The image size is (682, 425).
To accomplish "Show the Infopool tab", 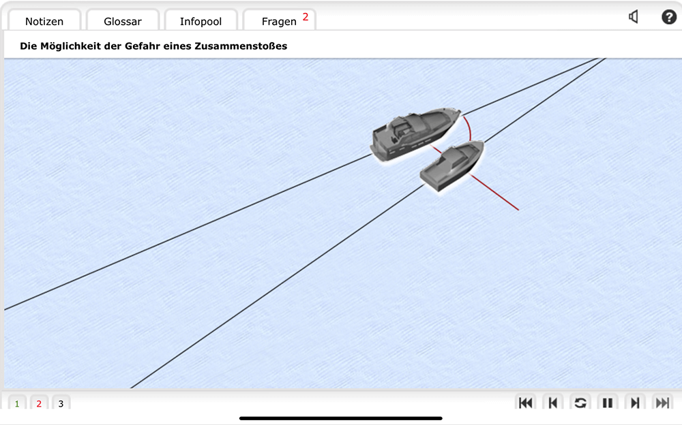I will click(201, 21).
